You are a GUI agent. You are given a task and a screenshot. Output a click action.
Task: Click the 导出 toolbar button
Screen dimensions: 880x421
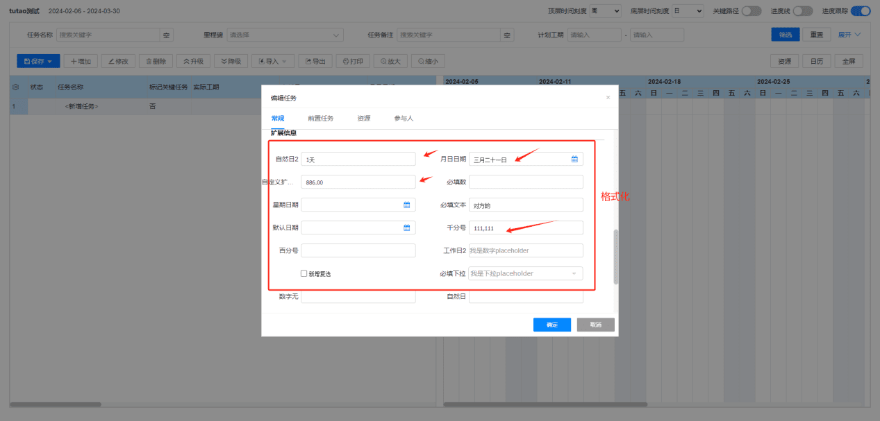315,61
